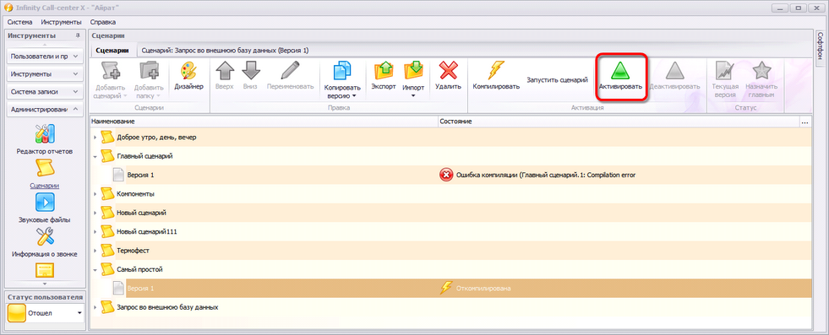Open the Система menu
The height and width of the screenshot is (335, 829).
pos(20,22)
